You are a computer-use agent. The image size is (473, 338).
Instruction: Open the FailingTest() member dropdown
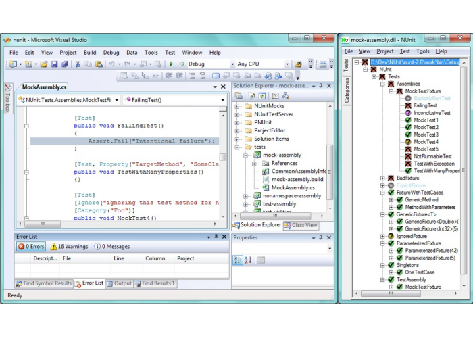pos(222,100)
